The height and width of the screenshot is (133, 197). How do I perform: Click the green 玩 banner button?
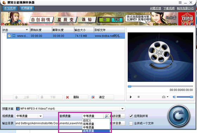(x=104, y=20)
